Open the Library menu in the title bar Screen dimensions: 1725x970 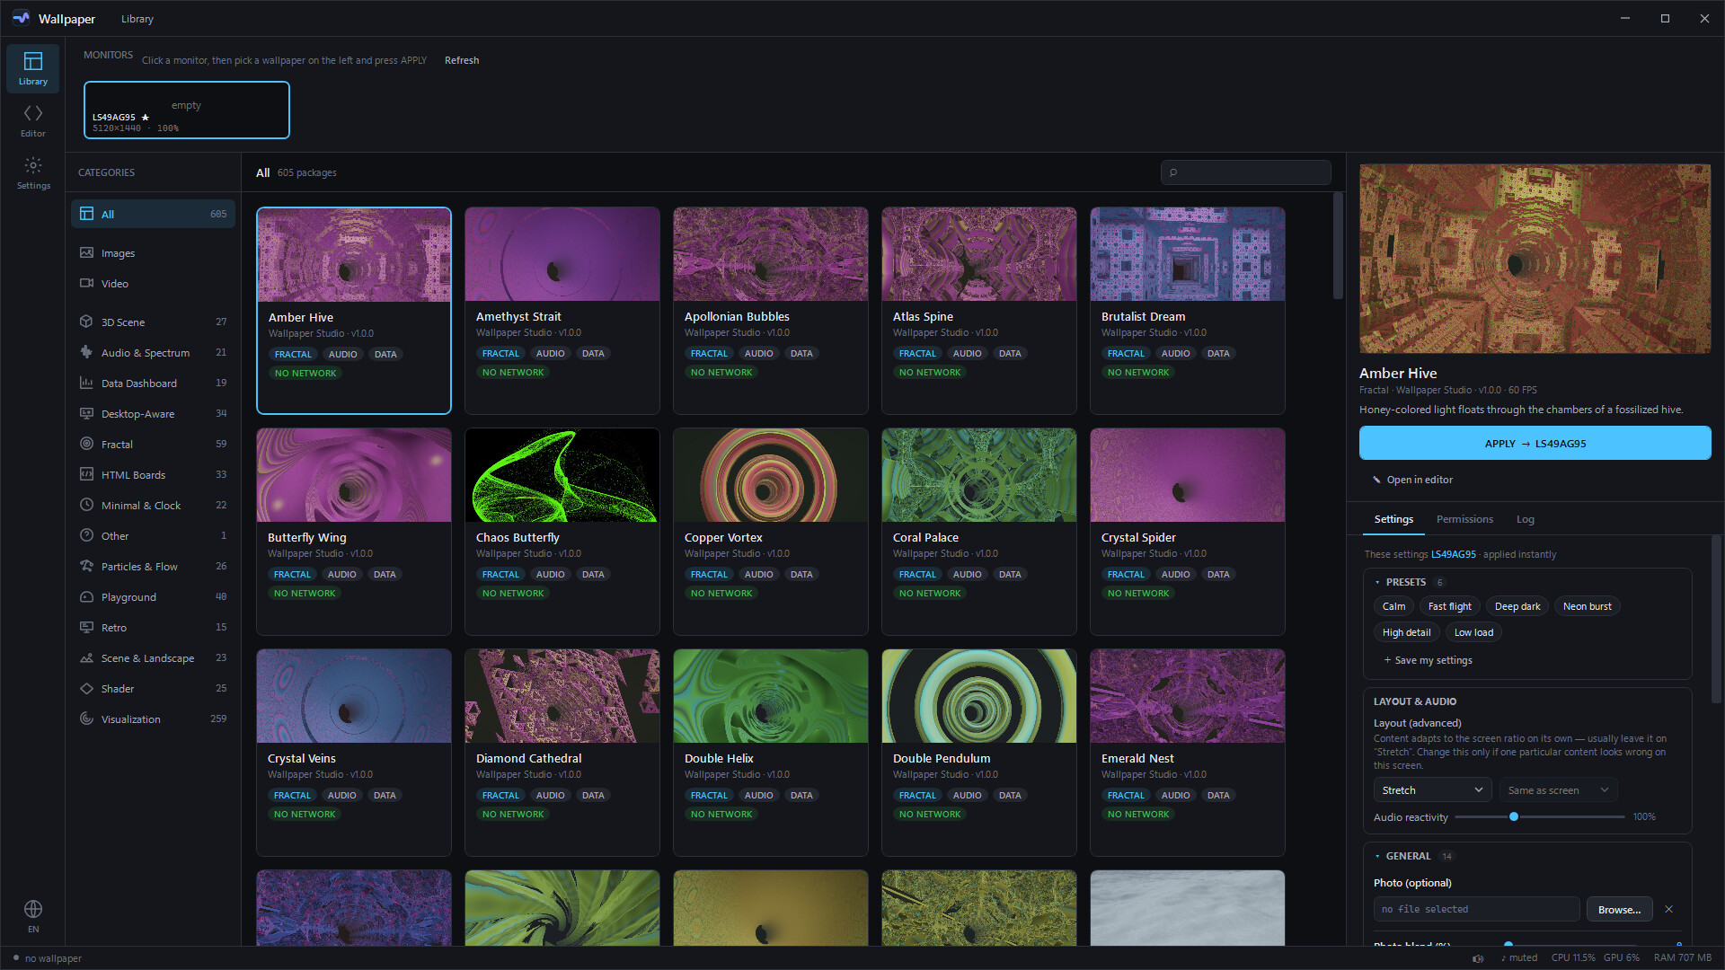tap(137, 19)
